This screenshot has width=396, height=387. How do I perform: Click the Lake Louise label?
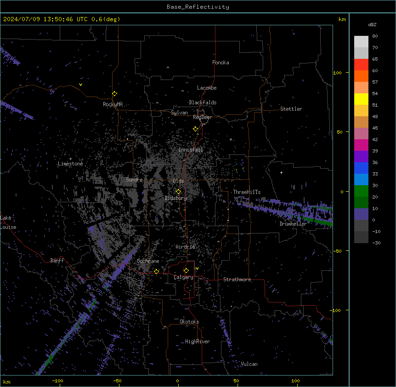8,222
